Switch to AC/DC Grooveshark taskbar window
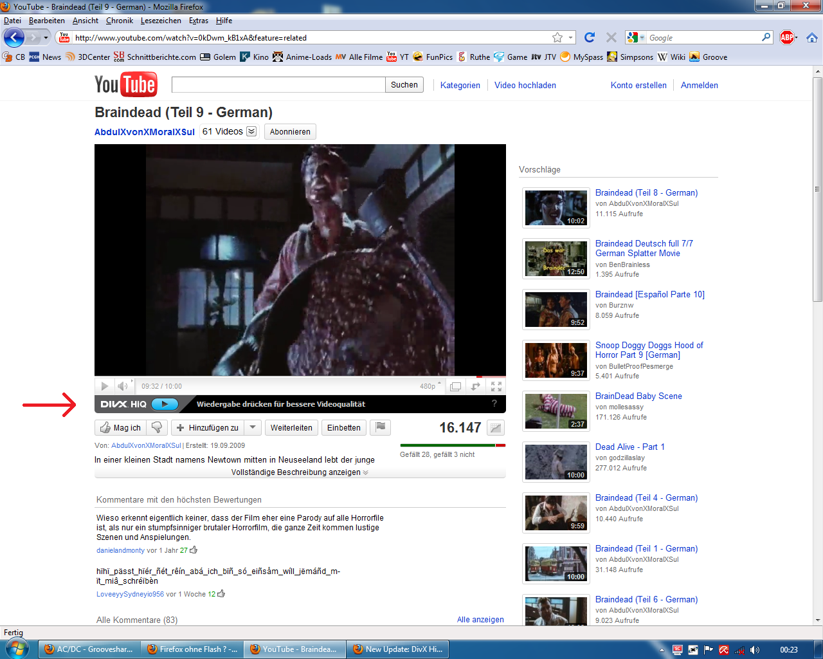This screenshot has width=823, height=659. [89, 649]
